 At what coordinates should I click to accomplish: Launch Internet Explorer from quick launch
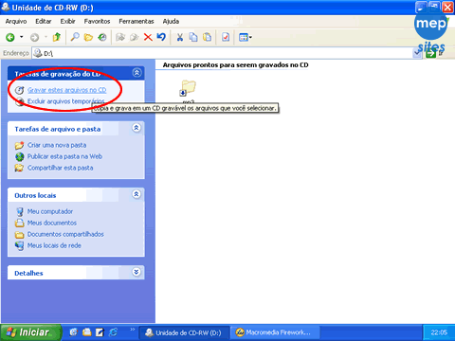[113, 332]
